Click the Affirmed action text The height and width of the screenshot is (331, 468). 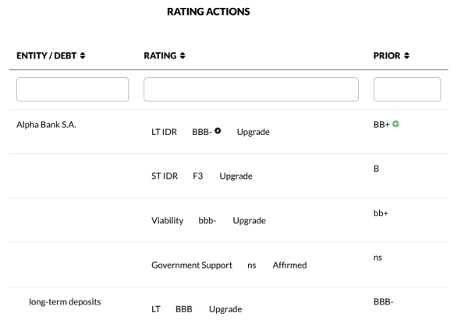click(x=289, y=265)
